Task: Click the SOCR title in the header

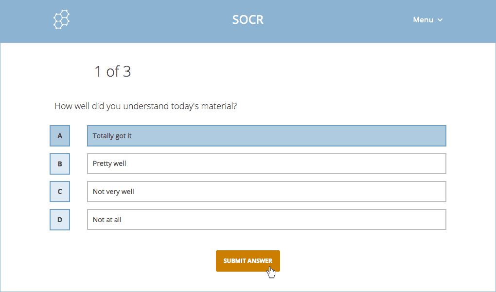Action: pyautogui.click(x=248, y=20)
